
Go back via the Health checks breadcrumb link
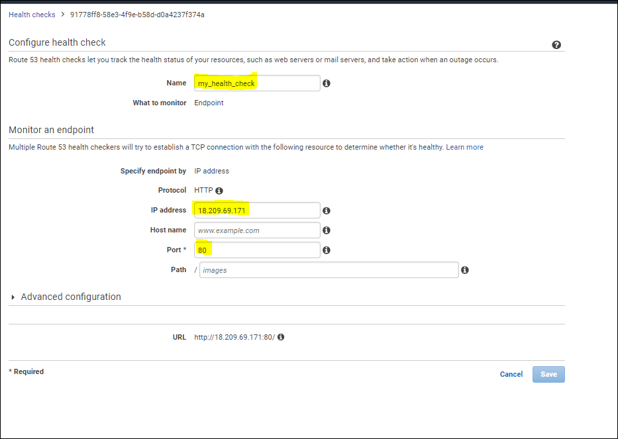(32, 14)
